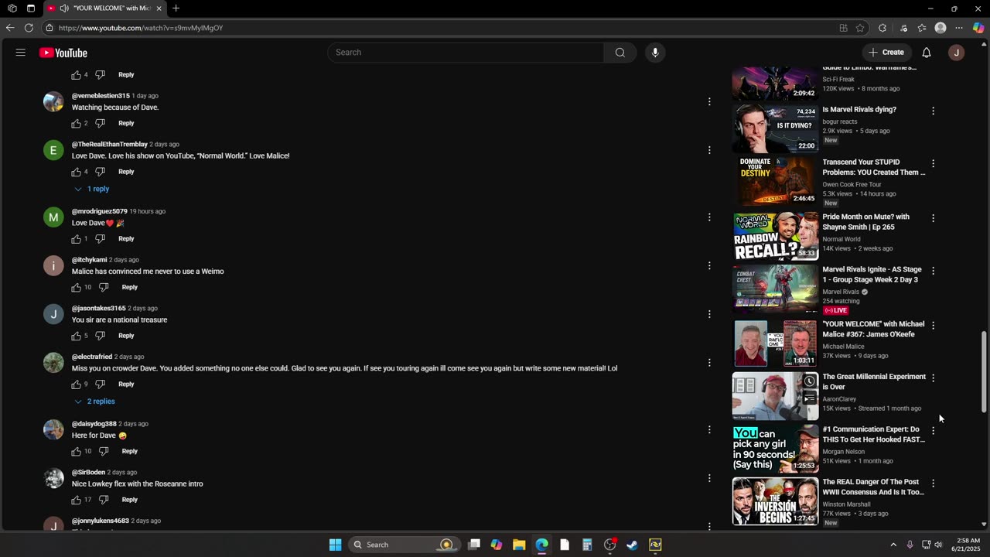Go to YouTube home via the logo
The height and width of the screenshot is (557, 990).
coord(63,53)
